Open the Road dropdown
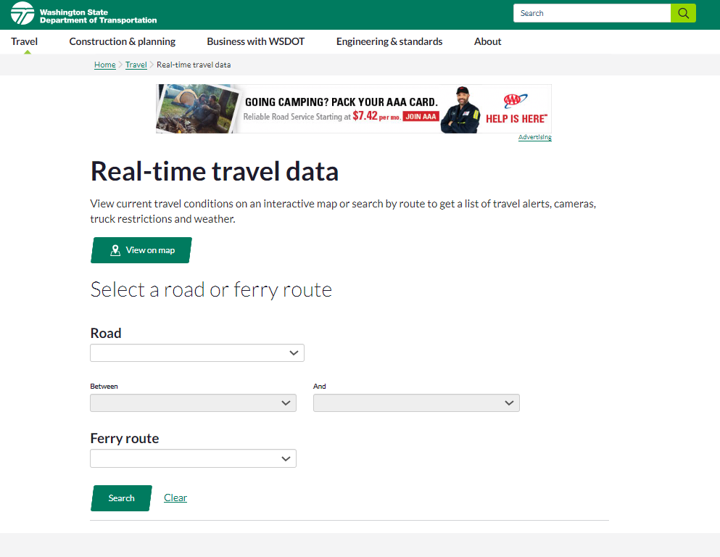Image resolution: width=720 pixels, height=557 pixels. click(x=197, y=353)
